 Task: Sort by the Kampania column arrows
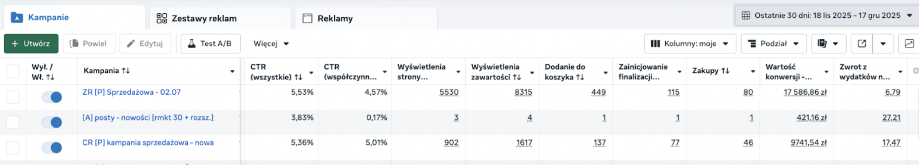tap(126, 71)
